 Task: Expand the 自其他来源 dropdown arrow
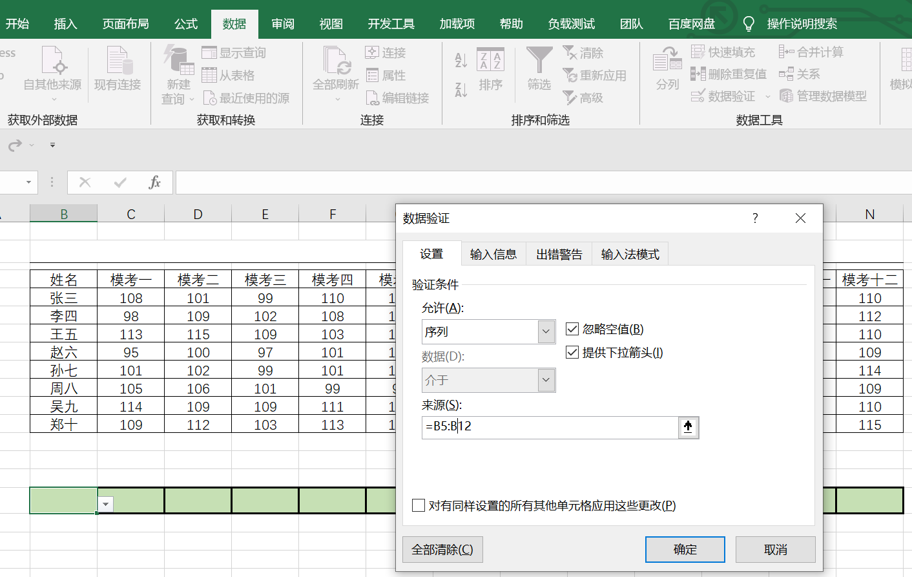54,99
